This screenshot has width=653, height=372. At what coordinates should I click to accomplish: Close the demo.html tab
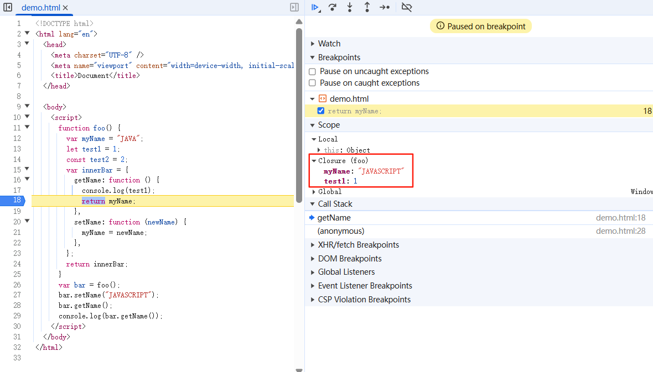pos(65,8)
